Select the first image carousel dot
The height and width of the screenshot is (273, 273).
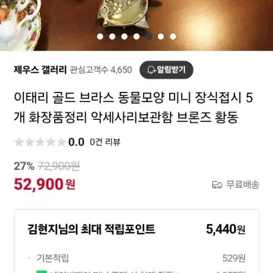pos(100,36)
